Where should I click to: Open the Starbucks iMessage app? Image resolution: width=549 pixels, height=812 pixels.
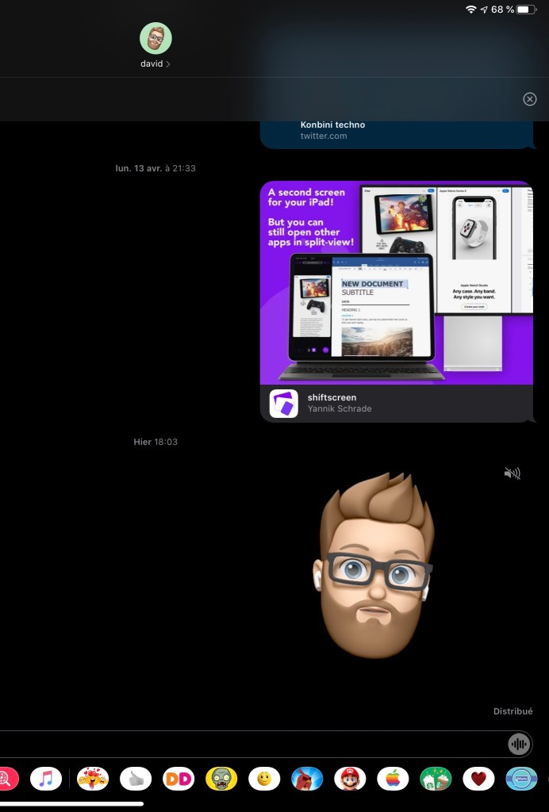(x=436, y=779)
